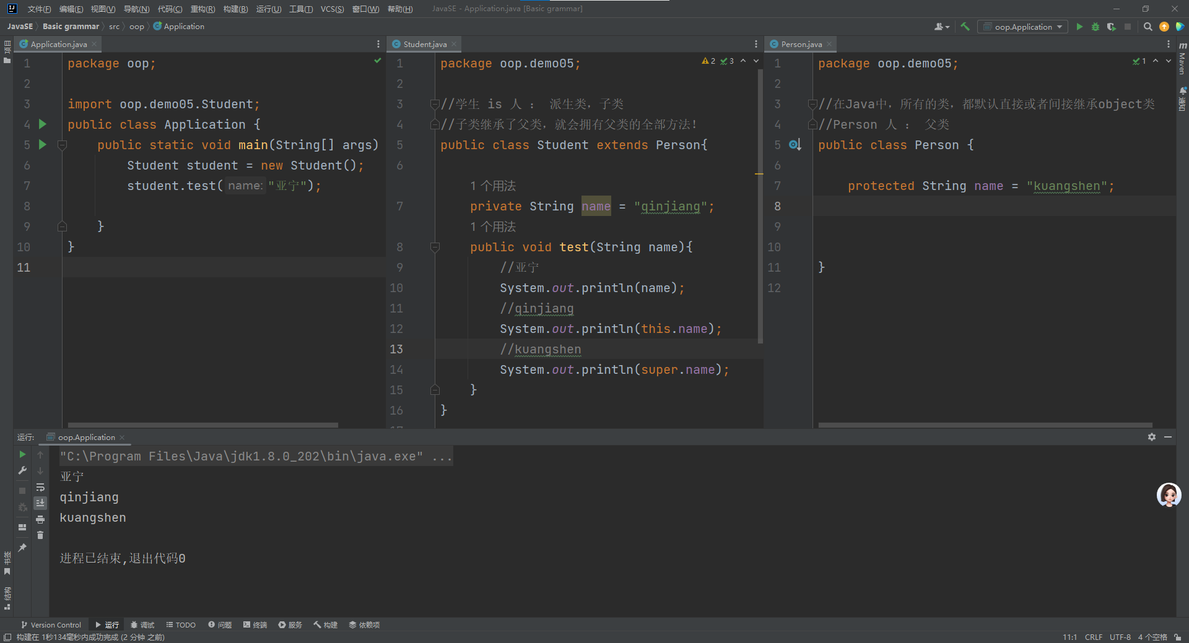The image size is (1189, 643).
Task: Click the Basic grammar breadcrumb
Action: coord(71,27)
